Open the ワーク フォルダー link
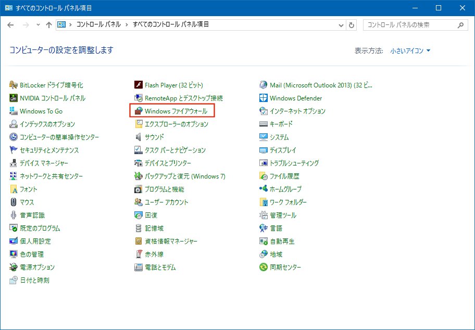Viewport: 475px width, 330px height. click(x=288, y=202)
